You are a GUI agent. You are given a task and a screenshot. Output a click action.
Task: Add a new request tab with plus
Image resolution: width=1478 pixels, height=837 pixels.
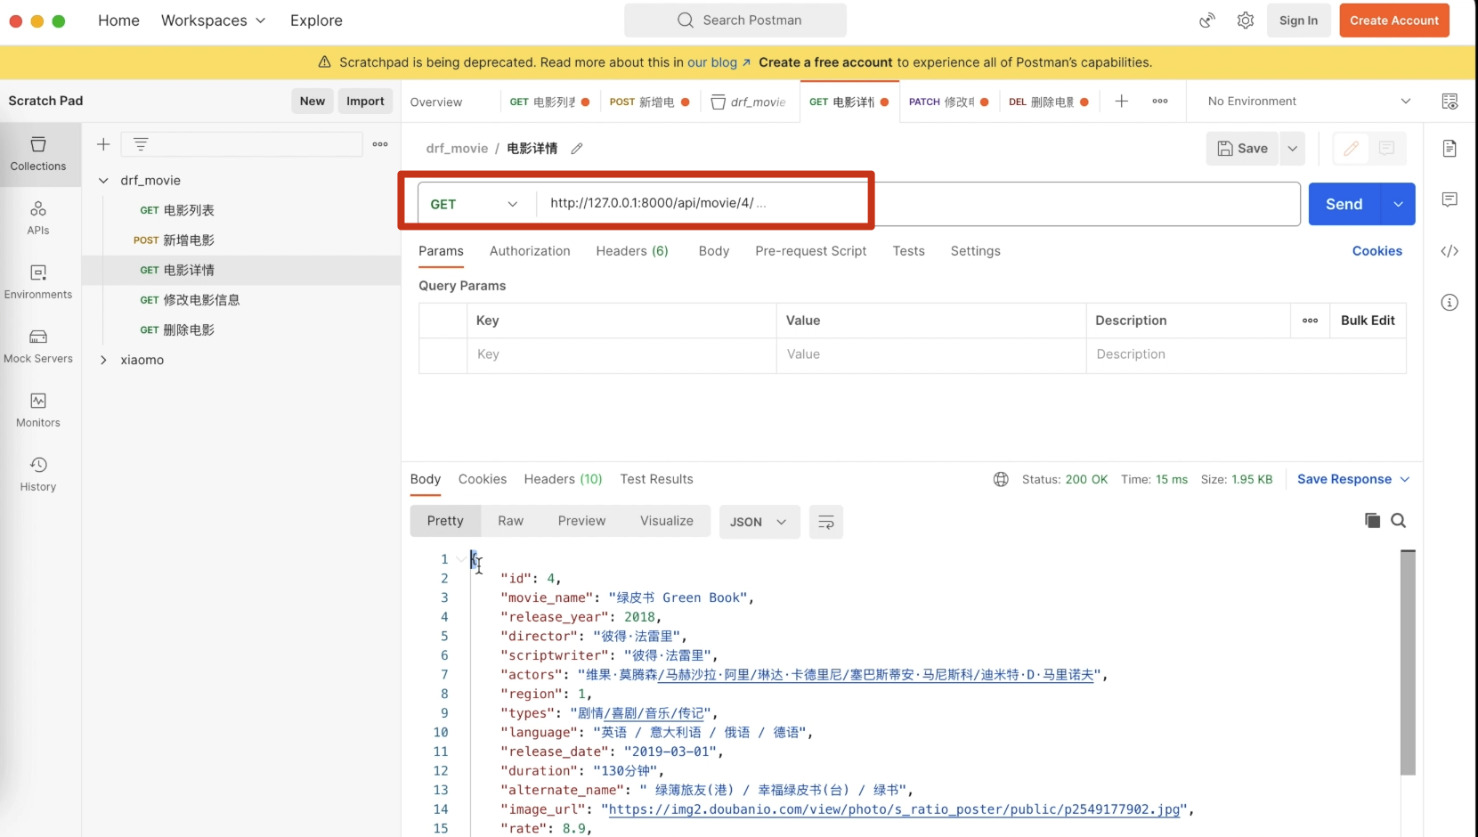pyautogui.click(x=1122, y=102)
